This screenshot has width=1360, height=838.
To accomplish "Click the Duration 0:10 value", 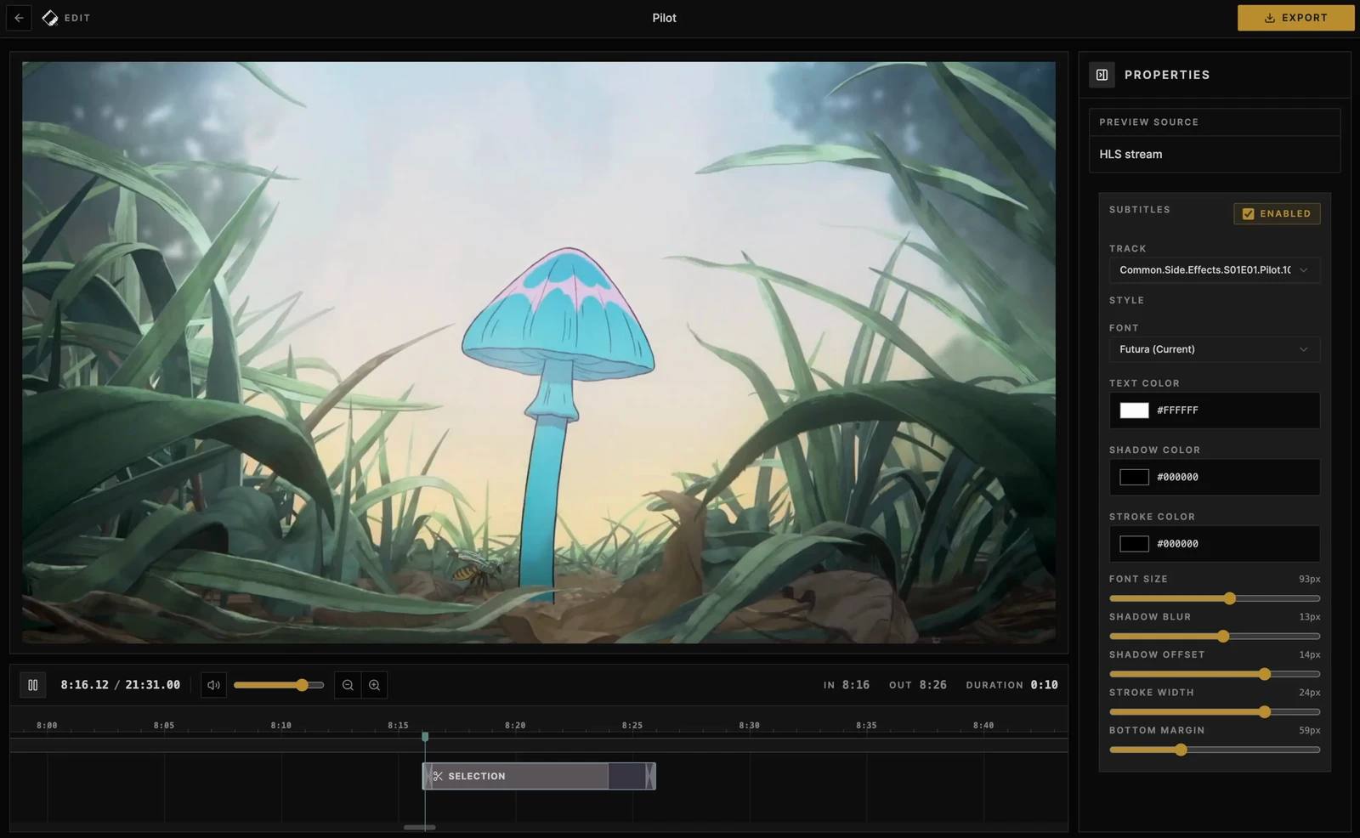I will point(1044,685).
